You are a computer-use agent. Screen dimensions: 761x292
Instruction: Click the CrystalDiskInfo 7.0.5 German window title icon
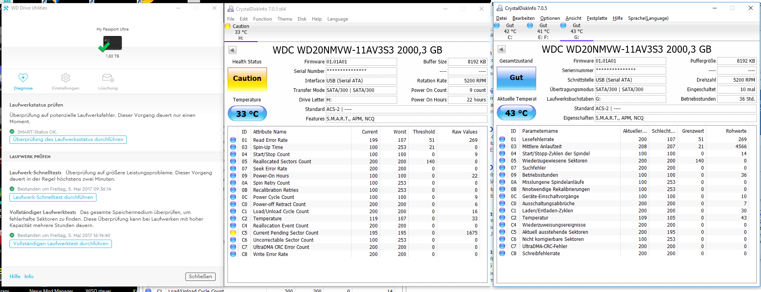(x=499, y=8)
